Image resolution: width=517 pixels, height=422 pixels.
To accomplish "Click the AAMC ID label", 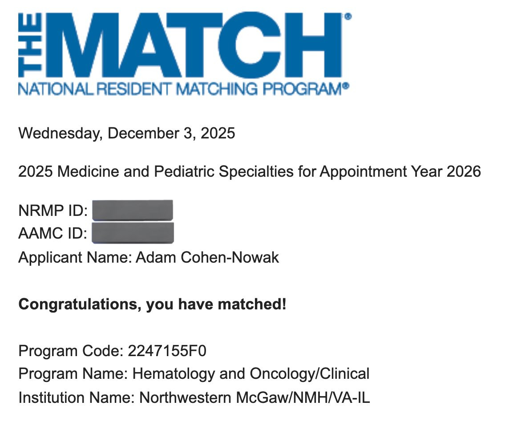I will coord(53,233).
